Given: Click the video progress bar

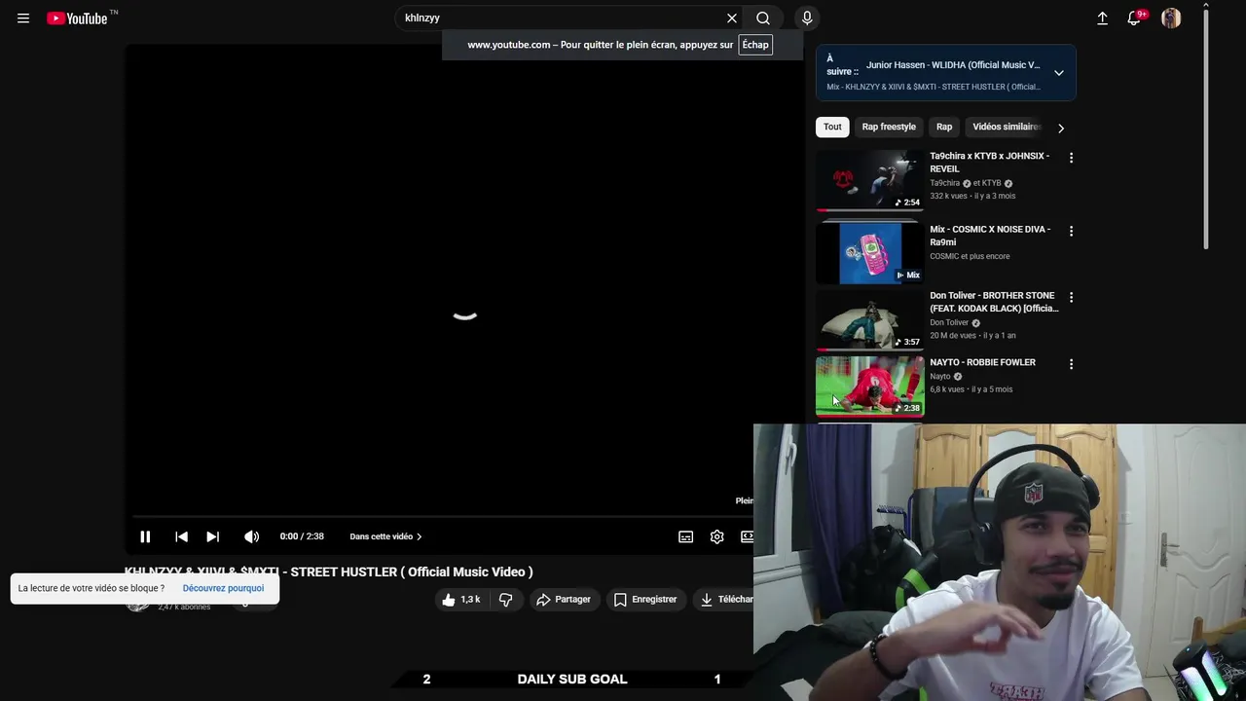Looking at the screenshot, I should (442, 517).
